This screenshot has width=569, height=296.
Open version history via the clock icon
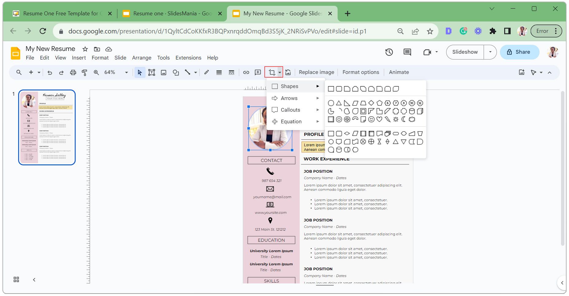[389, 52]
